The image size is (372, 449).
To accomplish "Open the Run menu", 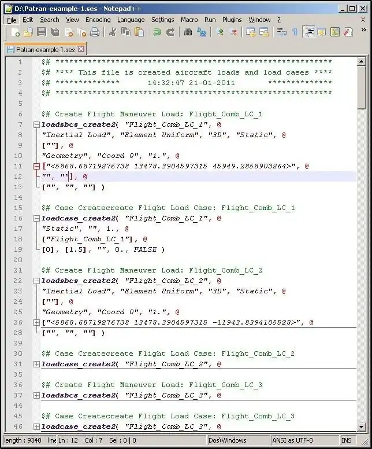I will [x=210, y=20].
